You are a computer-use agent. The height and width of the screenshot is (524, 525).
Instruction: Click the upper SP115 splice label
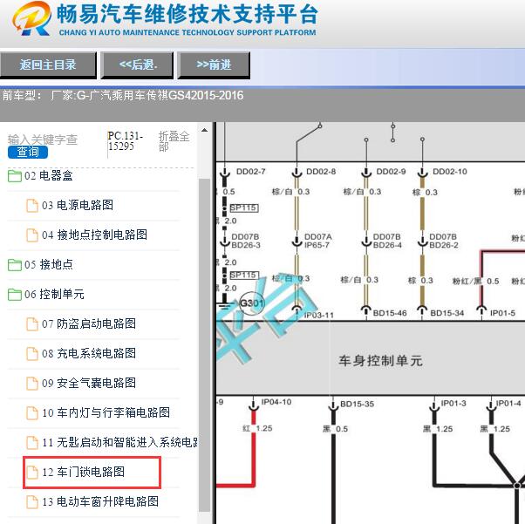[244, 208]
